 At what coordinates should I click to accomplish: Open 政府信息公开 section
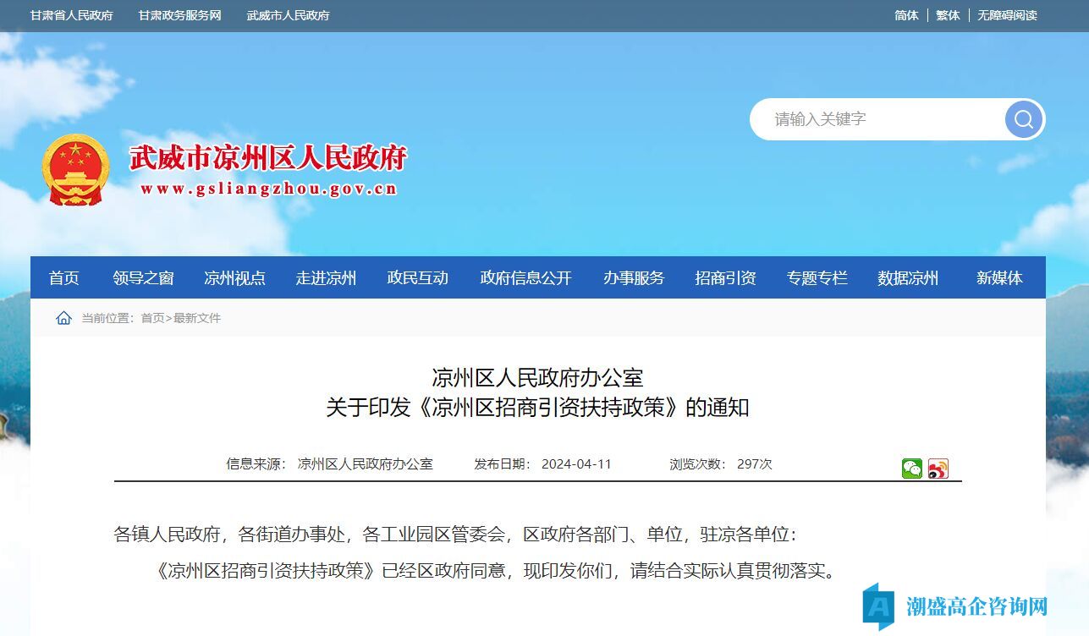click(x=525, y=278)
